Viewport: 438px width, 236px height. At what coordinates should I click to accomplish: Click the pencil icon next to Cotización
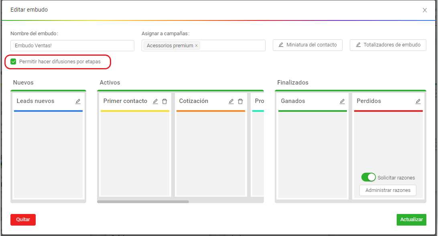231,101
